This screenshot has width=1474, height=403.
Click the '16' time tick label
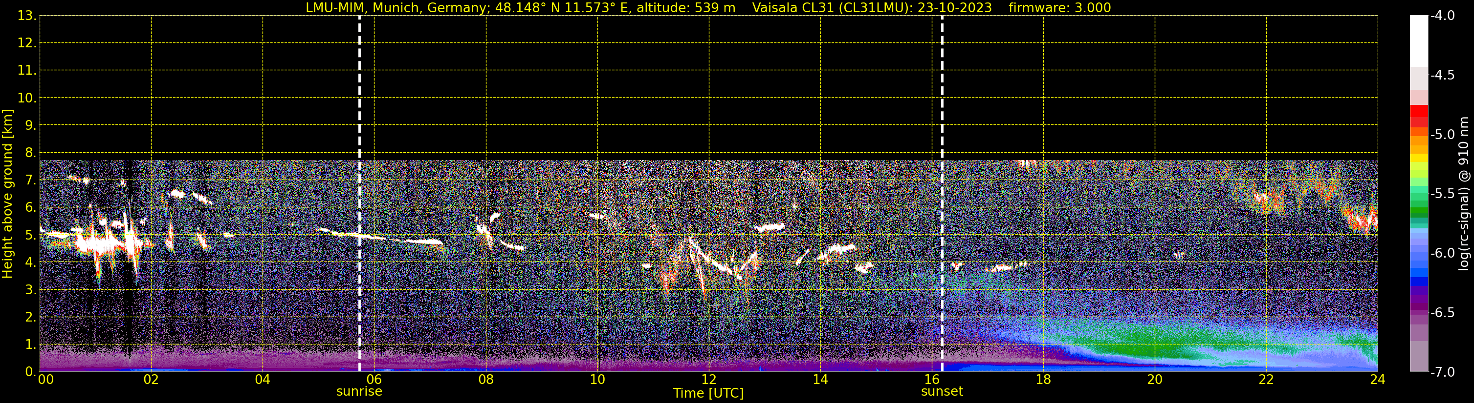[x=932, y=380]
